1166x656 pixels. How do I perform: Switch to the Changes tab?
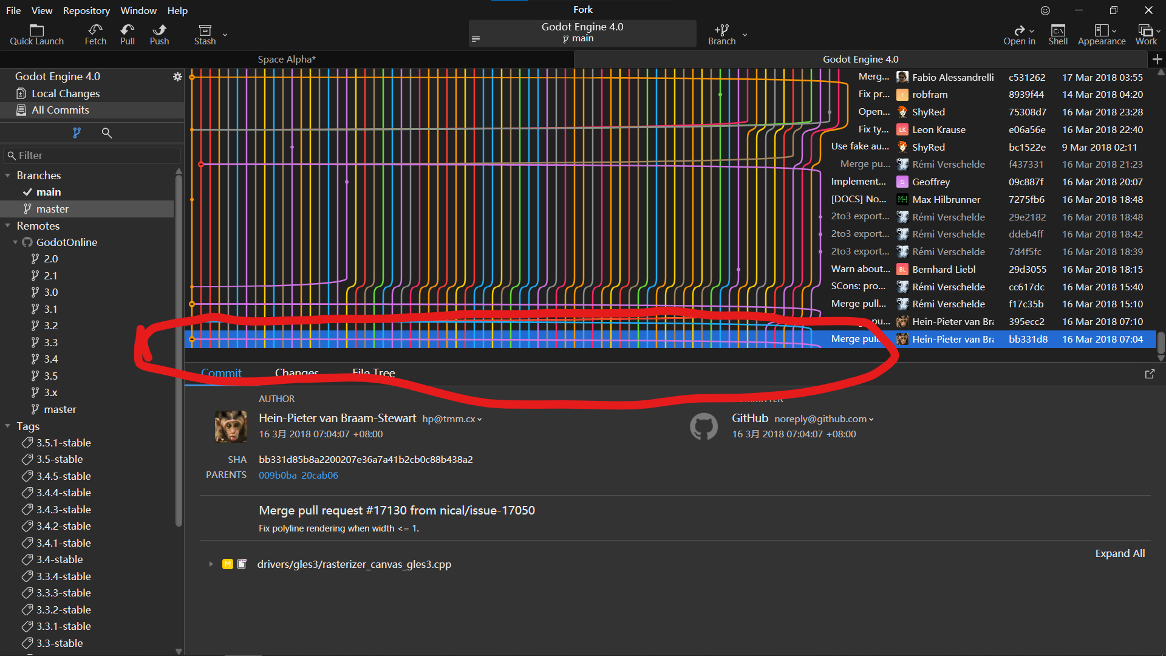coord(297,372)
